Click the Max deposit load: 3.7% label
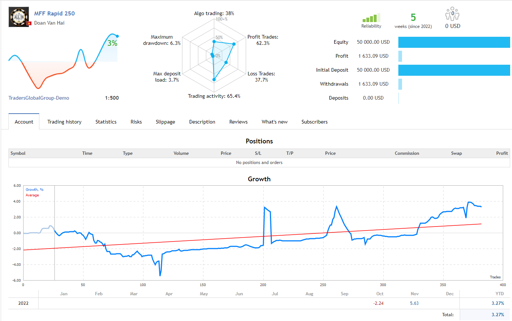Viewport: 512px width, 321px height. click(167, 77)
